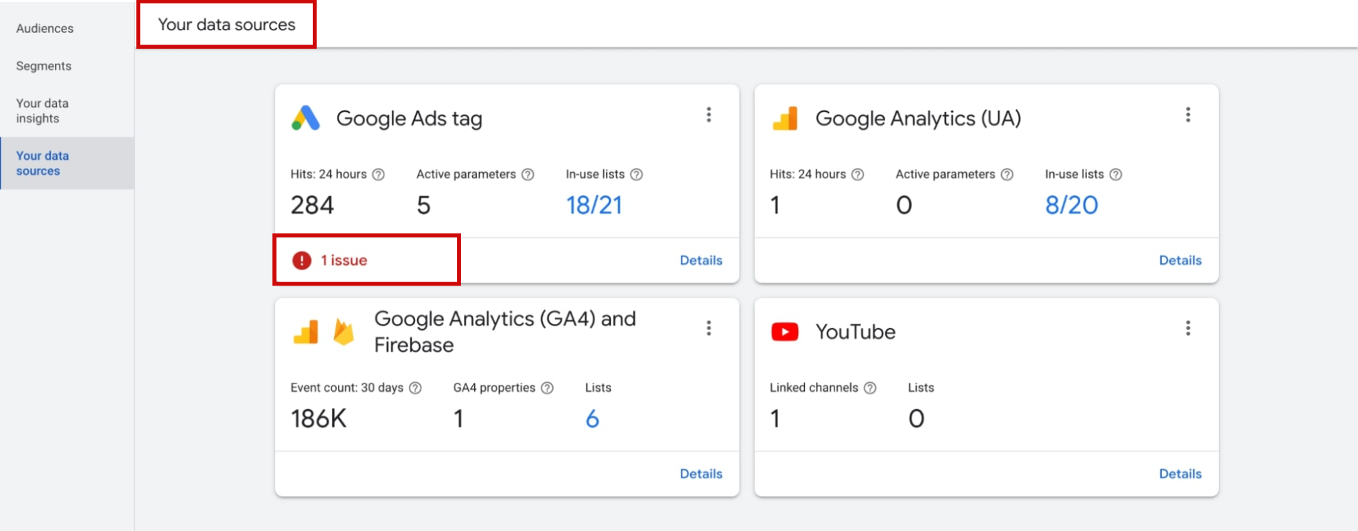Click the YouTube card title
This screenshot has height=531, width=1358.
(855, 332)
